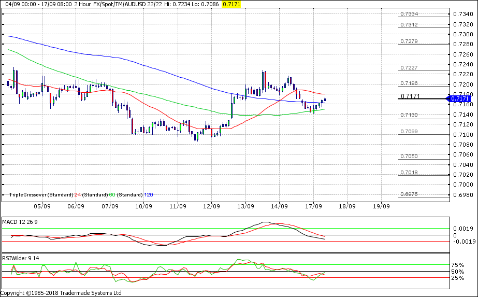Click the blue 0.7171 current price tag
The image size is (478, 297).
[460, 98]
